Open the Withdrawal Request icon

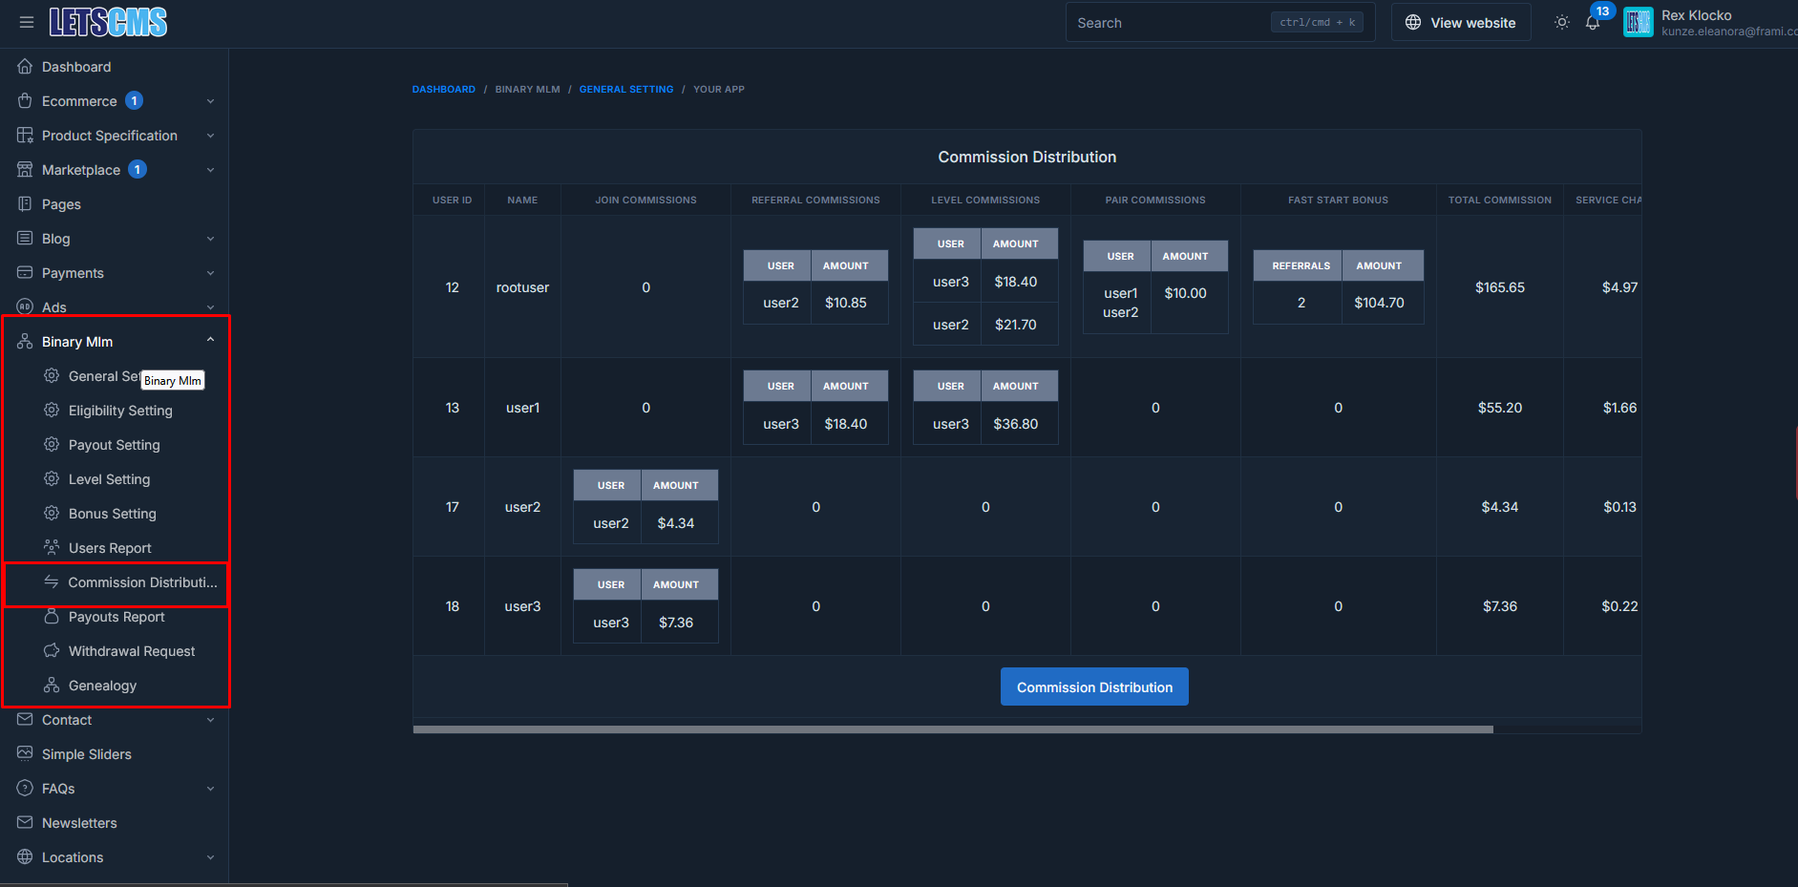[52, 650]
